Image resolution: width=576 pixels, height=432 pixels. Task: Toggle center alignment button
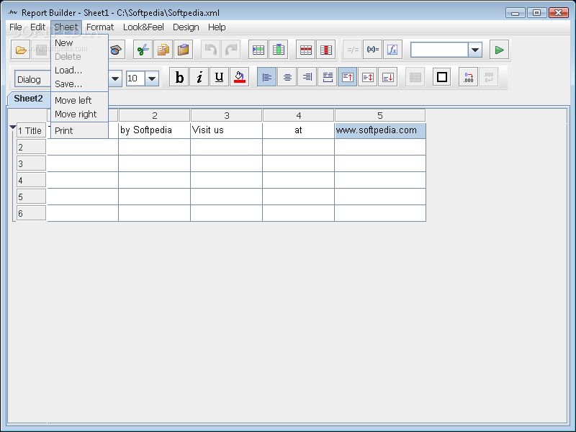point(287,77)
